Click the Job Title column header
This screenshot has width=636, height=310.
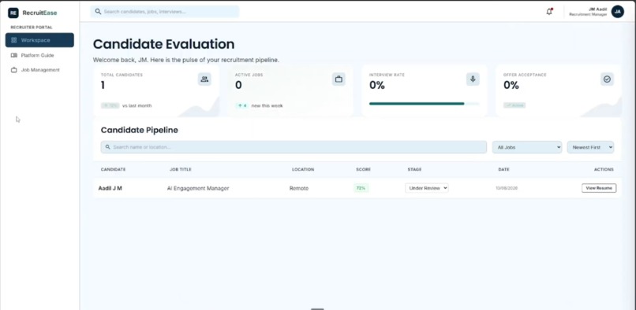coord(181,170)
